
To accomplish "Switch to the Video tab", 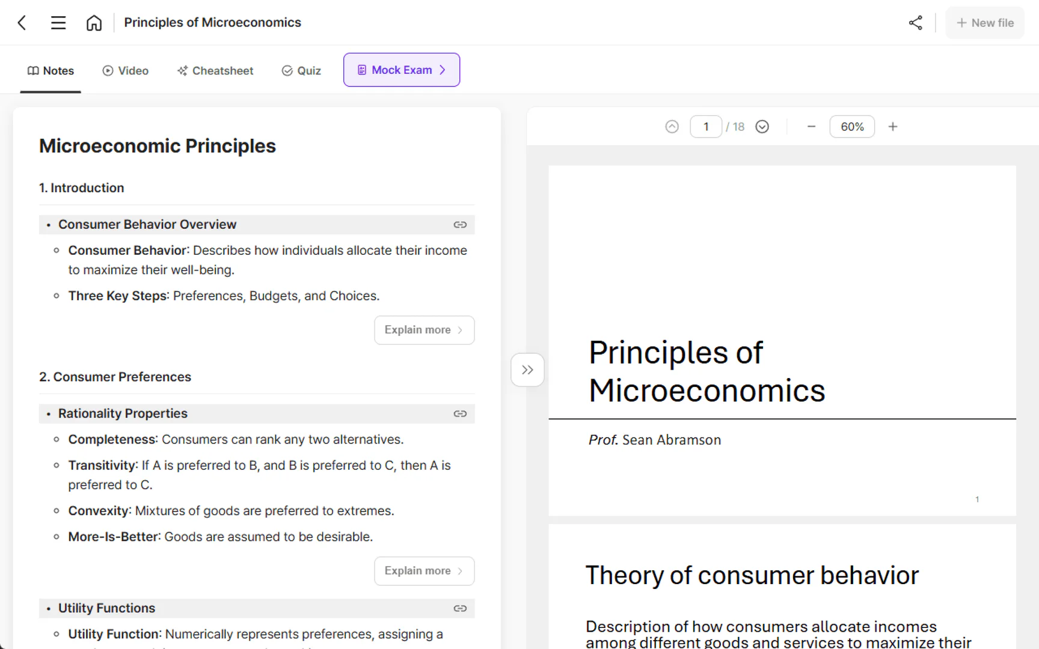I will [x=126, y=71].
